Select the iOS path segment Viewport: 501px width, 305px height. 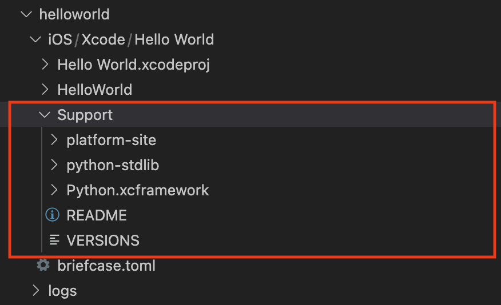click(60, 39)
